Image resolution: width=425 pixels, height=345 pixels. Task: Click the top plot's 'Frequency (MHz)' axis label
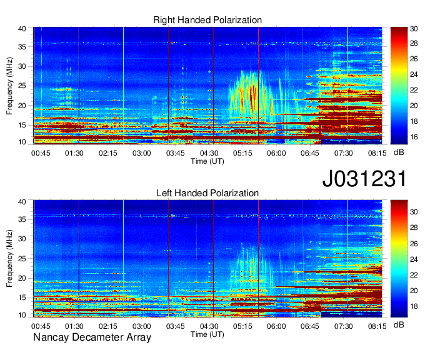pos(9,86)
